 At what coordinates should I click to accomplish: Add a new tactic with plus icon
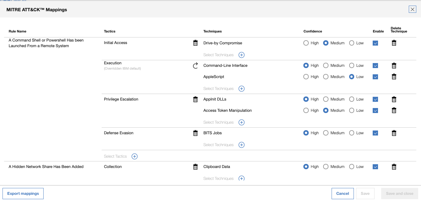tap(135, 156)
